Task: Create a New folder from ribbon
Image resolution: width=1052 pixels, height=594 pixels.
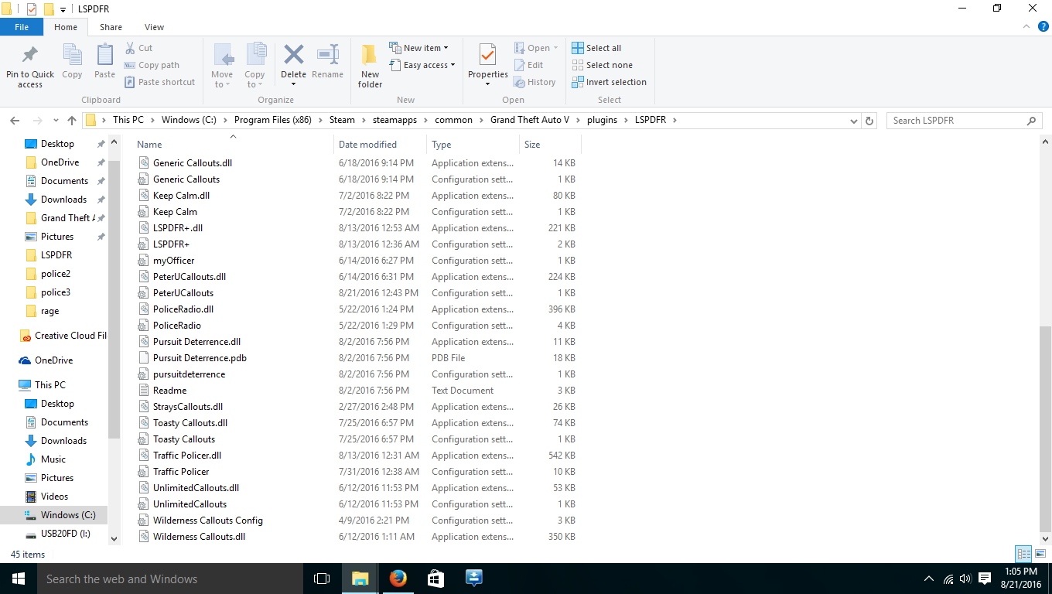Action: click(x=370, y=65)
